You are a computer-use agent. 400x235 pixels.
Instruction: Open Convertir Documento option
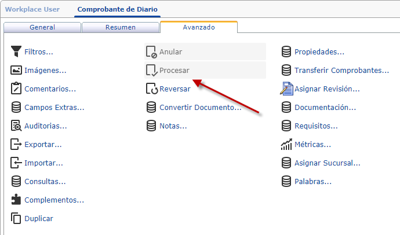pos(200,107)
